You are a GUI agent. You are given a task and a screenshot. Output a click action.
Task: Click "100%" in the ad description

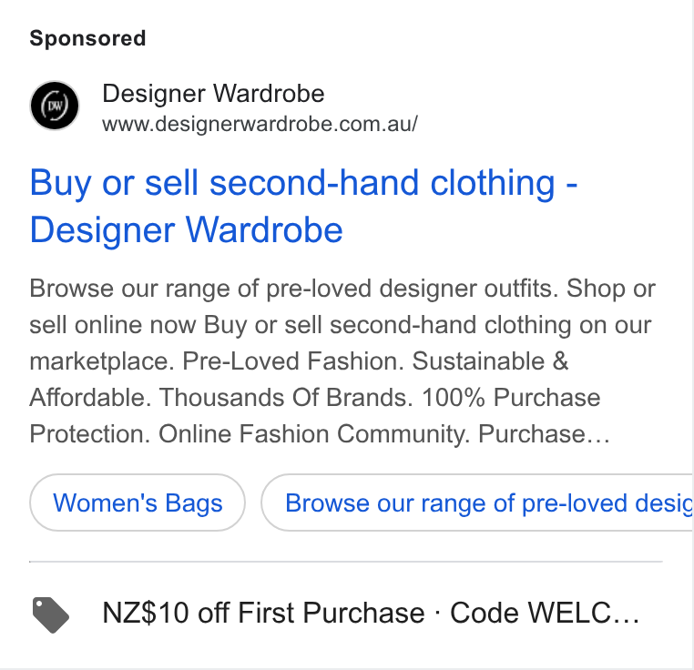click(x=454, y=398)
